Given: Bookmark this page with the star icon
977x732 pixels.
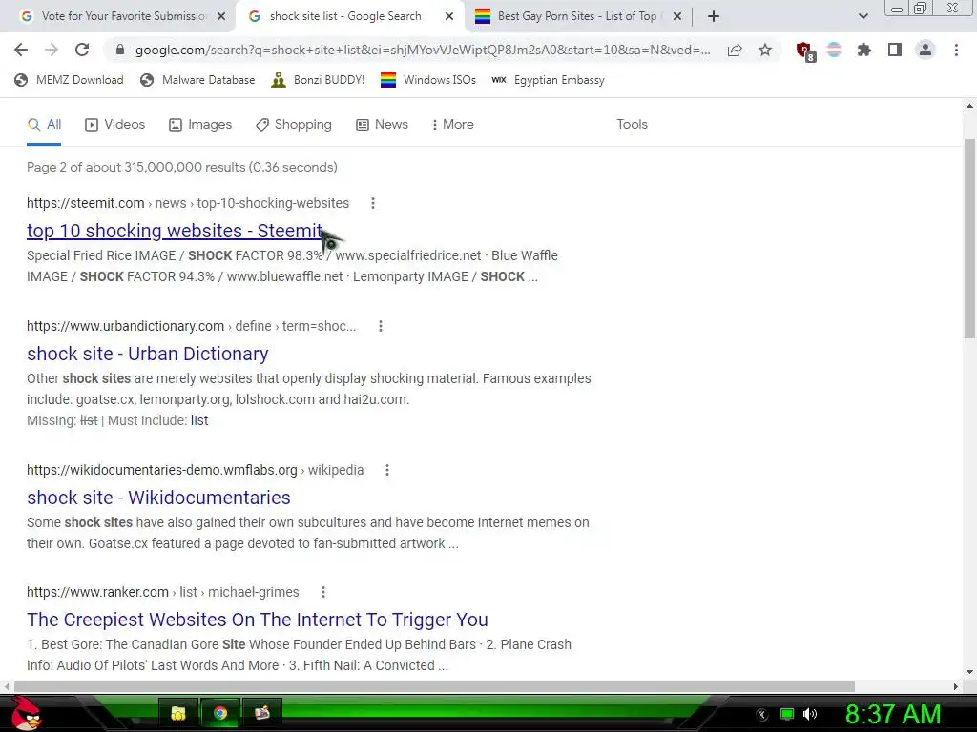Looking at the screenshot, I should 765,50.
